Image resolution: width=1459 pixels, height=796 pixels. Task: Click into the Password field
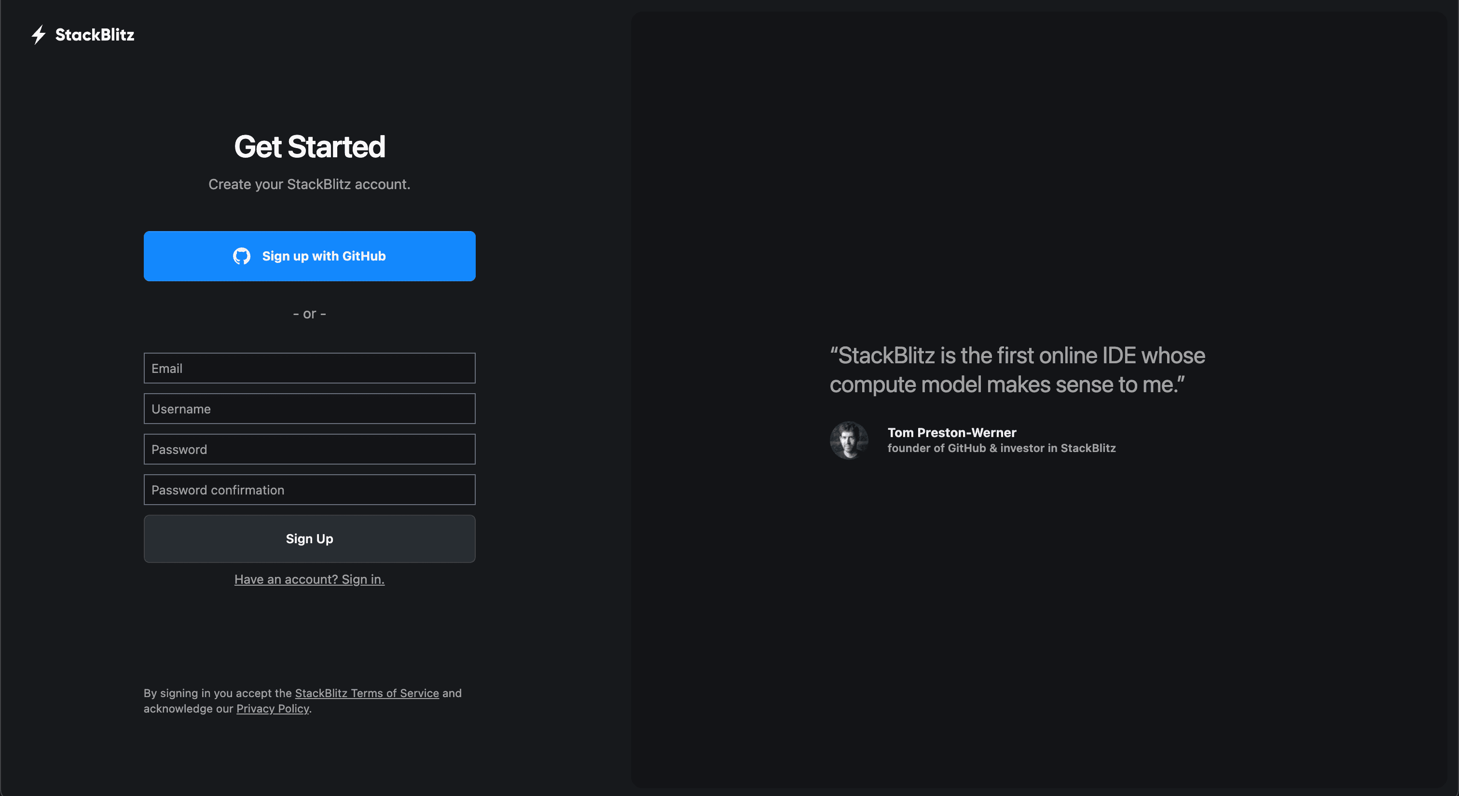click(309, 450)
